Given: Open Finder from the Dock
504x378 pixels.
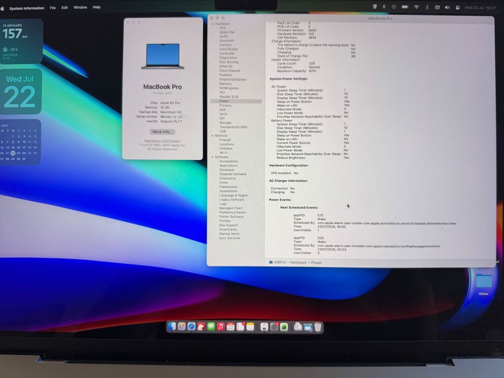Looking at the screenshot, I should tap(172, 327).
